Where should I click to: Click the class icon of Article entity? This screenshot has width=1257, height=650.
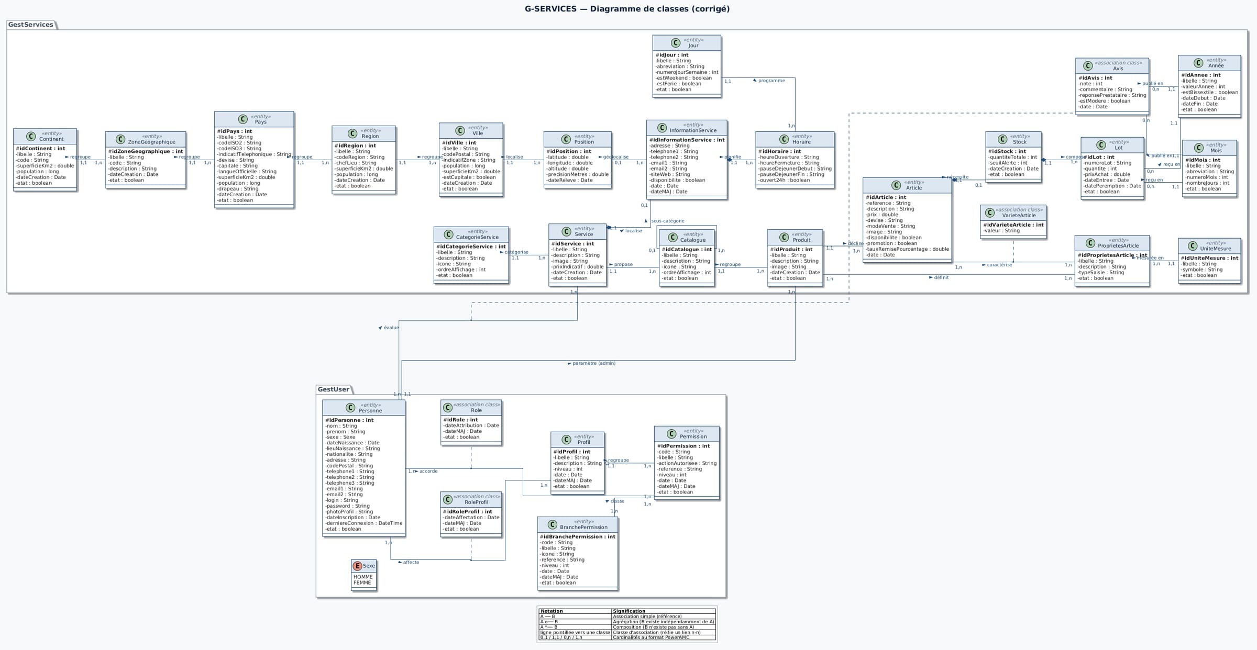click(x=896, y=185)
